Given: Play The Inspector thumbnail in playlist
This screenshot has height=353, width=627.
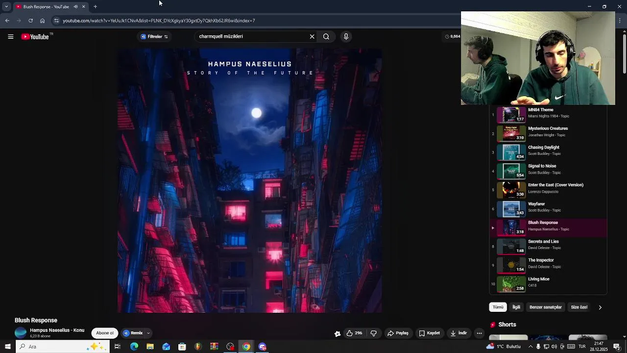Looking at the screenshot, I should [x=511, y=265].
